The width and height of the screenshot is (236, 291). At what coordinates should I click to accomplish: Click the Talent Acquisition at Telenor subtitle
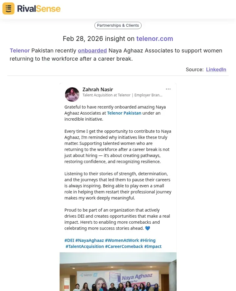click(122, 95)
